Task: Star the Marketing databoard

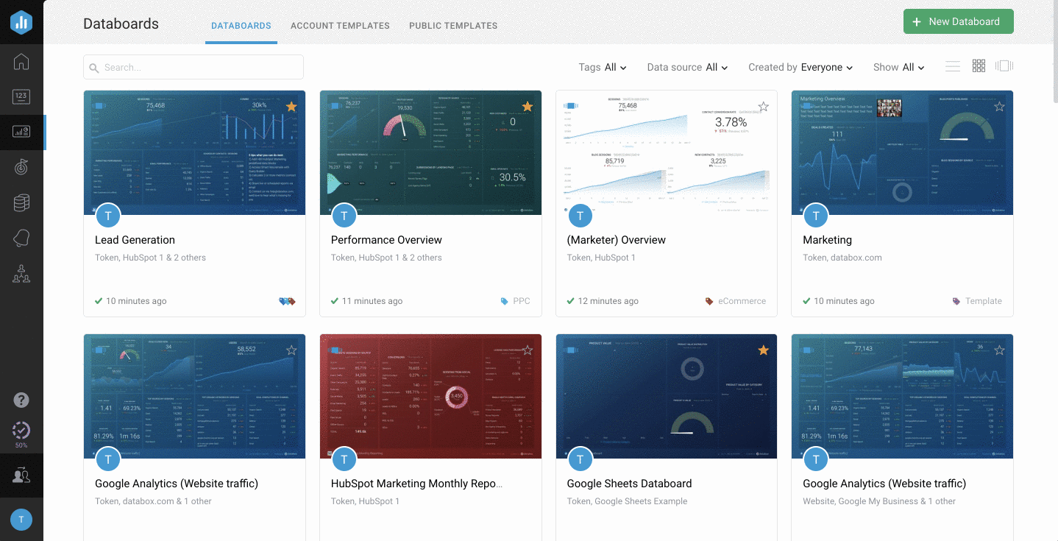Action: 999,107
